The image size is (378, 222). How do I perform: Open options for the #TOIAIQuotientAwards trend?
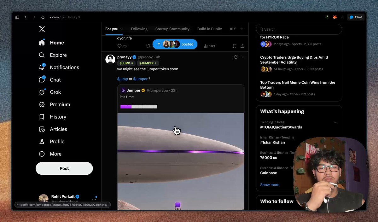[x=335, y=123]
